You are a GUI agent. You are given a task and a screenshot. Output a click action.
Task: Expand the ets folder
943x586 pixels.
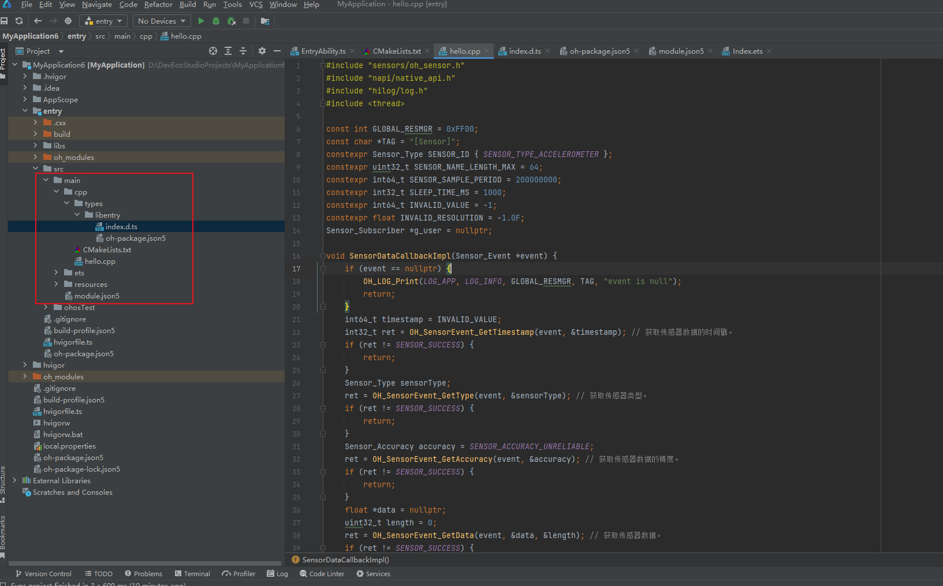(x=56, y=273)
